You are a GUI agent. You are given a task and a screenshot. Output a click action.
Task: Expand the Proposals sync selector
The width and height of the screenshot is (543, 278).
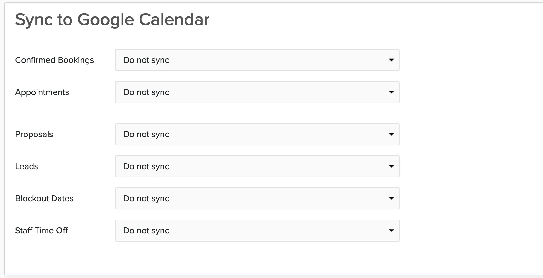coord(257,134)
